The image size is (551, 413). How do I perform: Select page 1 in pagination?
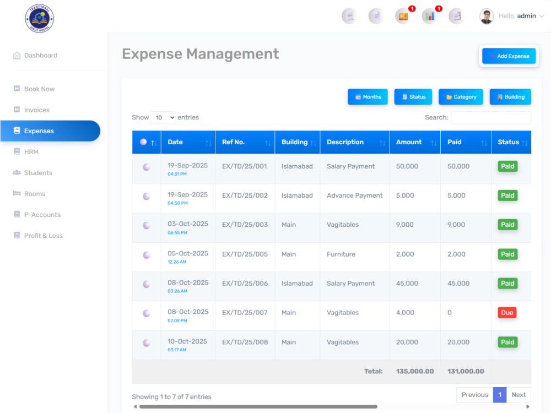500,395
